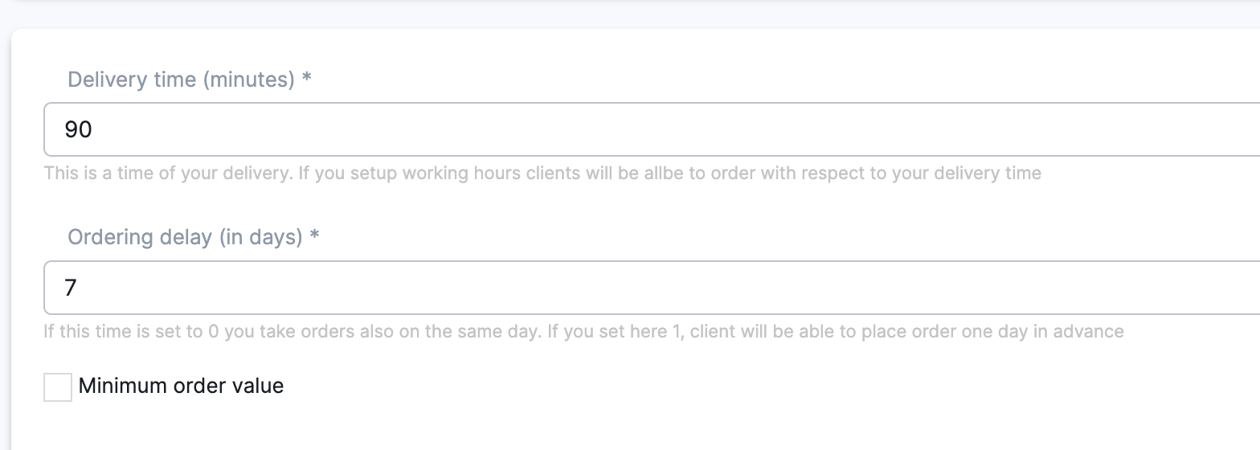Image resolution: width=1260 pixels, height=450 pixels.
Task: Enable the Minimum order value checkbox
Action: point(58,387)
